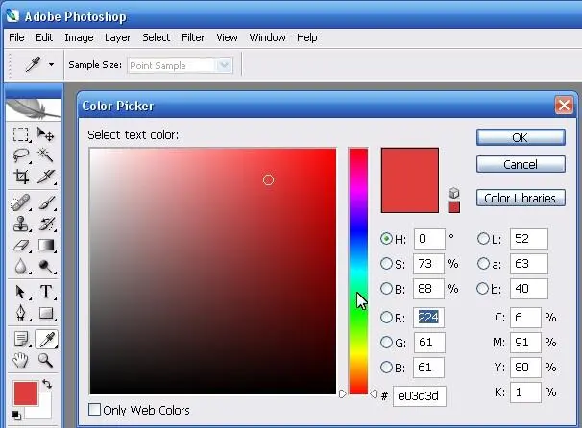Image resolution: width=582 pixels, height=428 pixels.
Task: Select the L lightness radio button
Action: point(483,239)
